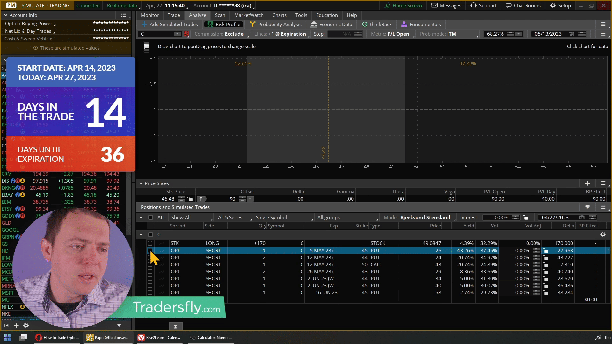Collapse the Price Slices section
Image resolution: width=612 pixels, height=344 pixels.
pyautogui.click(x=141, y=183)
